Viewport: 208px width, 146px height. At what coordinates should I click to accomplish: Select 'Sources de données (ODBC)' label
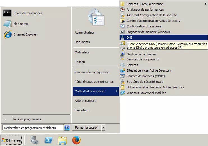coord(146,76)
